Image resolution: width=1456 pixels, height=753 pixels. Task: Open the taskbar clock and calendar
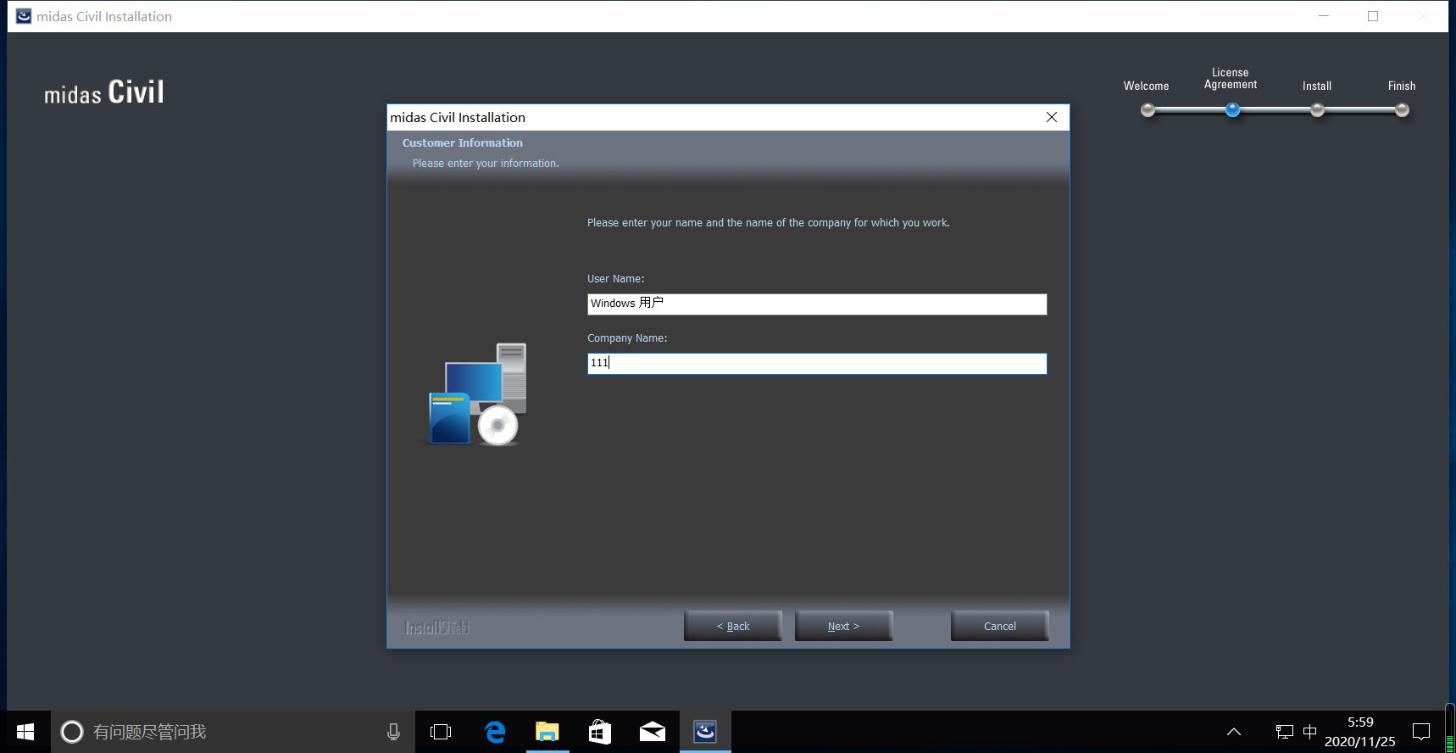1360,732
